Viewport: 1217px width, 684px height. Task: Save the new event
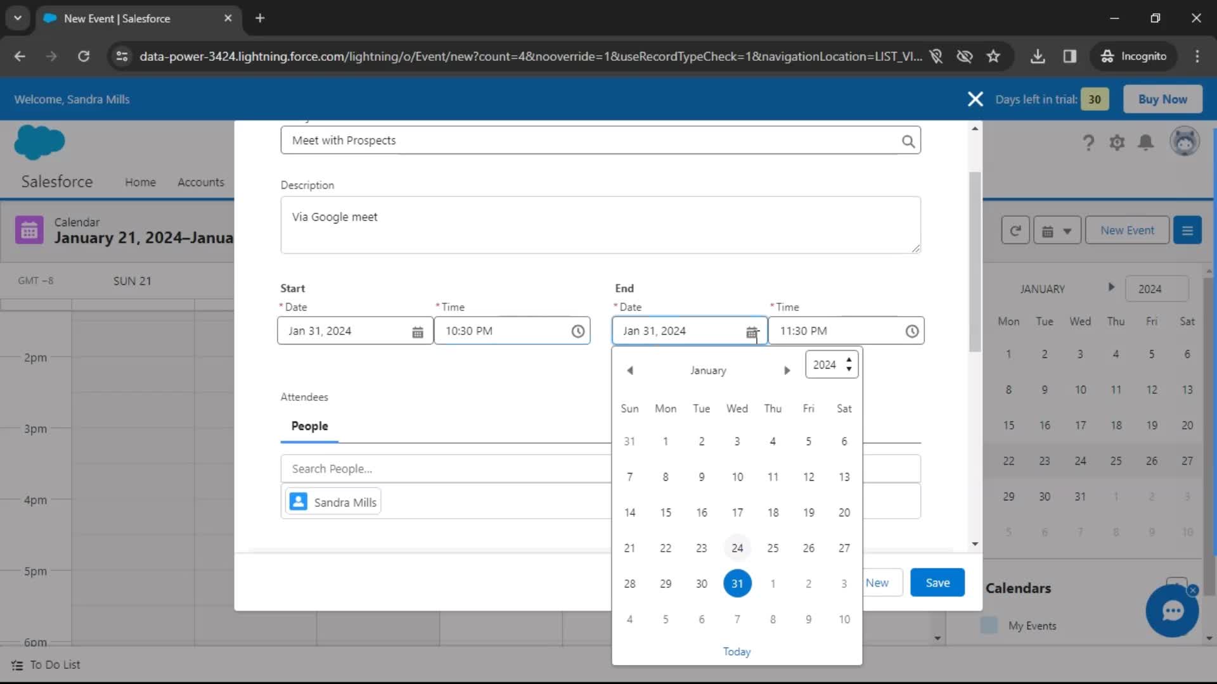[937, 583]
